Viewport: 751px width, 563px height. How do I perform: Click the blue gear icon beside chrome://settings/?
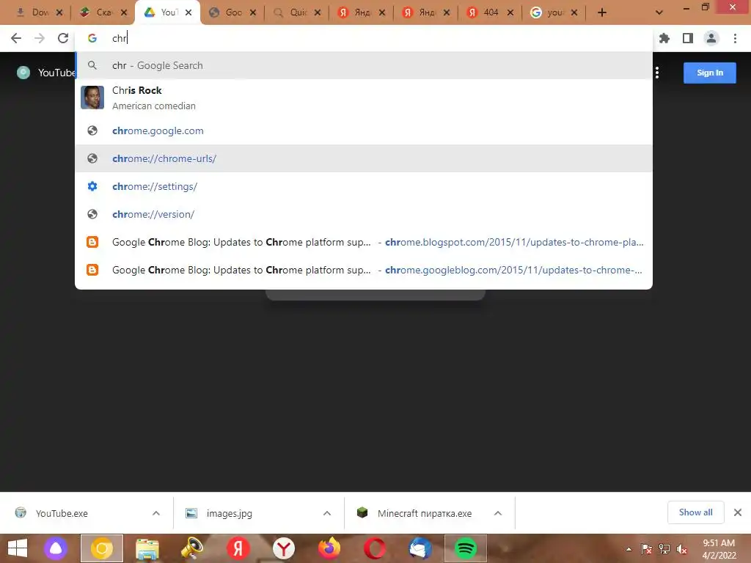click(92, 186)
